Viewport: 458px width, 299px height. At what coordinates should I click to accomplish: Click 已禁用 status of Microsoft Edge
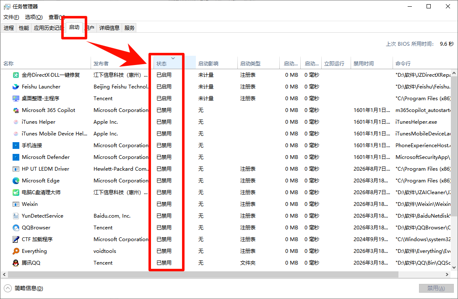pos(164,181)
